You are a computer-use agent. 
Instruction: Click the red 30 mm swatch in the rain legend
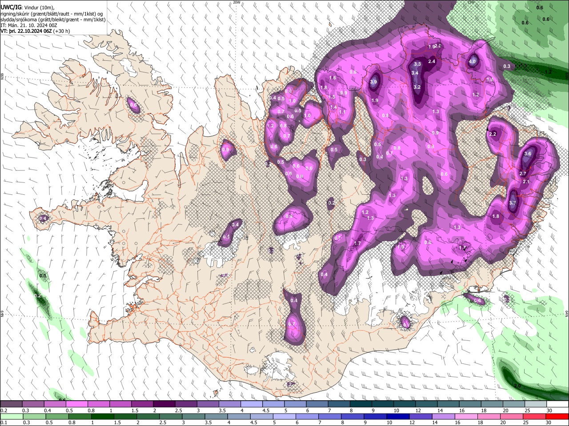click(557, 416)
